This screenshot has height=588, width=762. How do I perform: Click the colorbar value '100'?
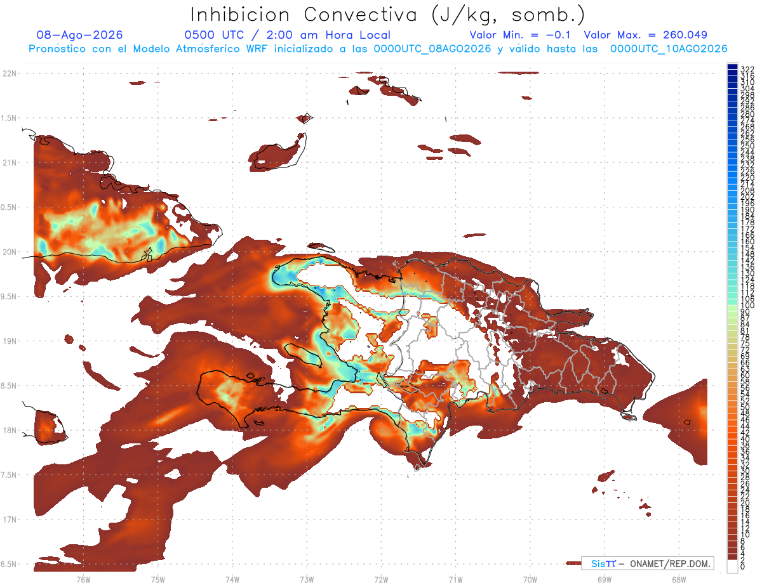[747, 306]
